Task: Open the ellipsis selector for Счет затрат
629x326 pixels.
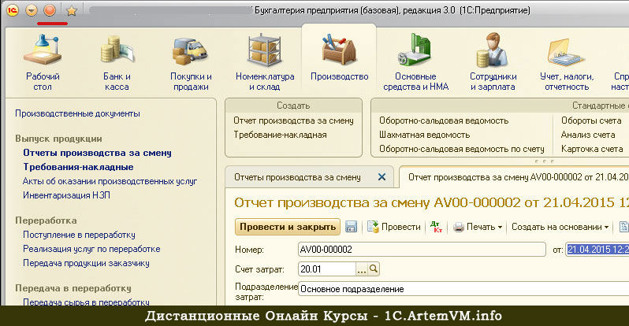Action: pyautogui.click(x=362, y=269)
